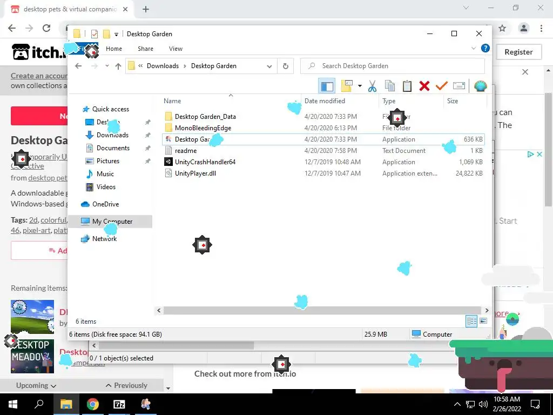Open the Share ribbon tab

[x=145, y=49]
